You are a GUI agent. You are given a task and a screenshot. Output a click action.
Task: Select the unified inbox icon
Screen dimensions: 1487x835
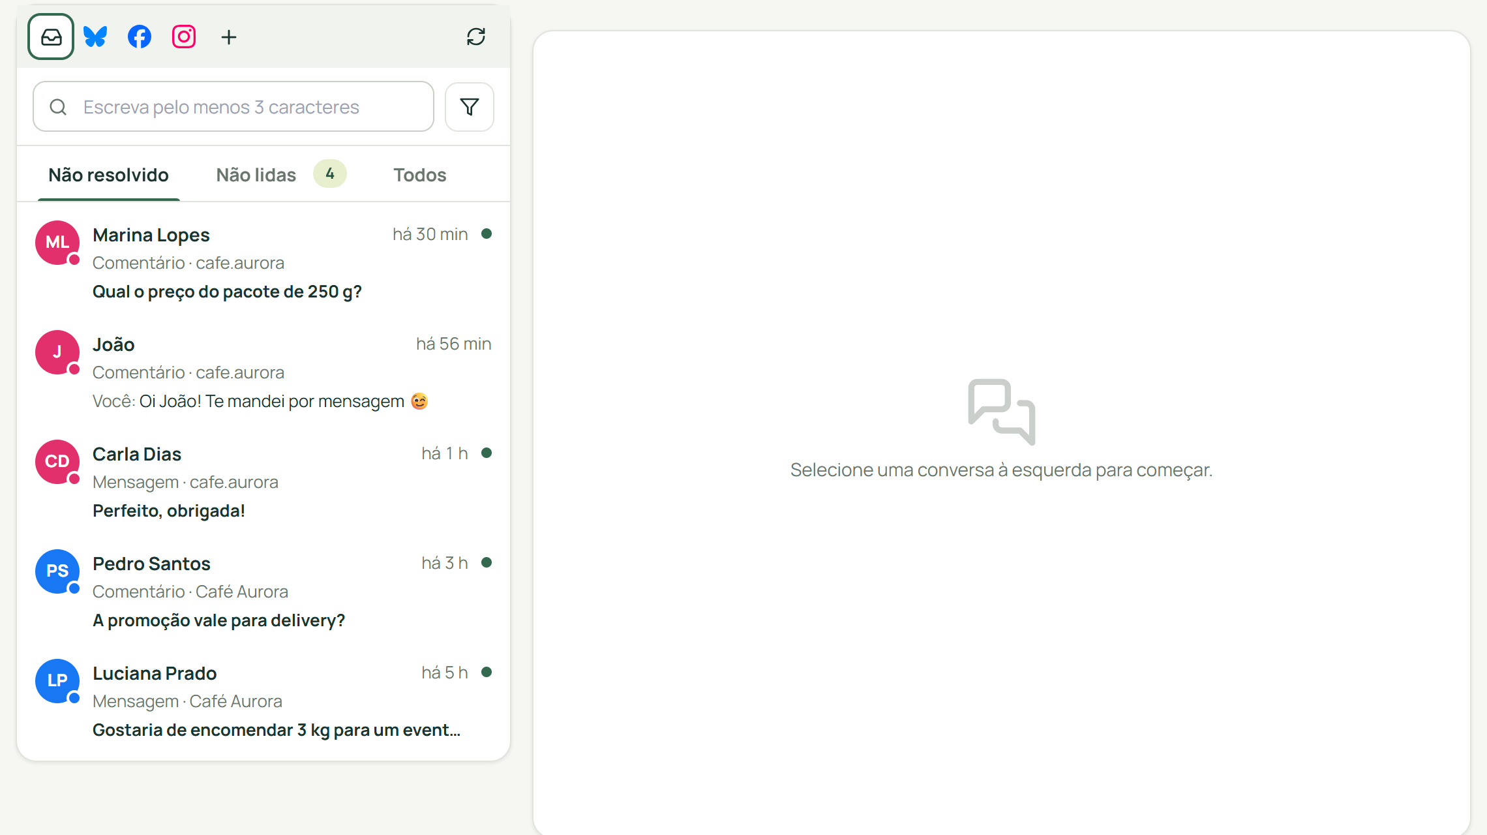pos(51,37)
